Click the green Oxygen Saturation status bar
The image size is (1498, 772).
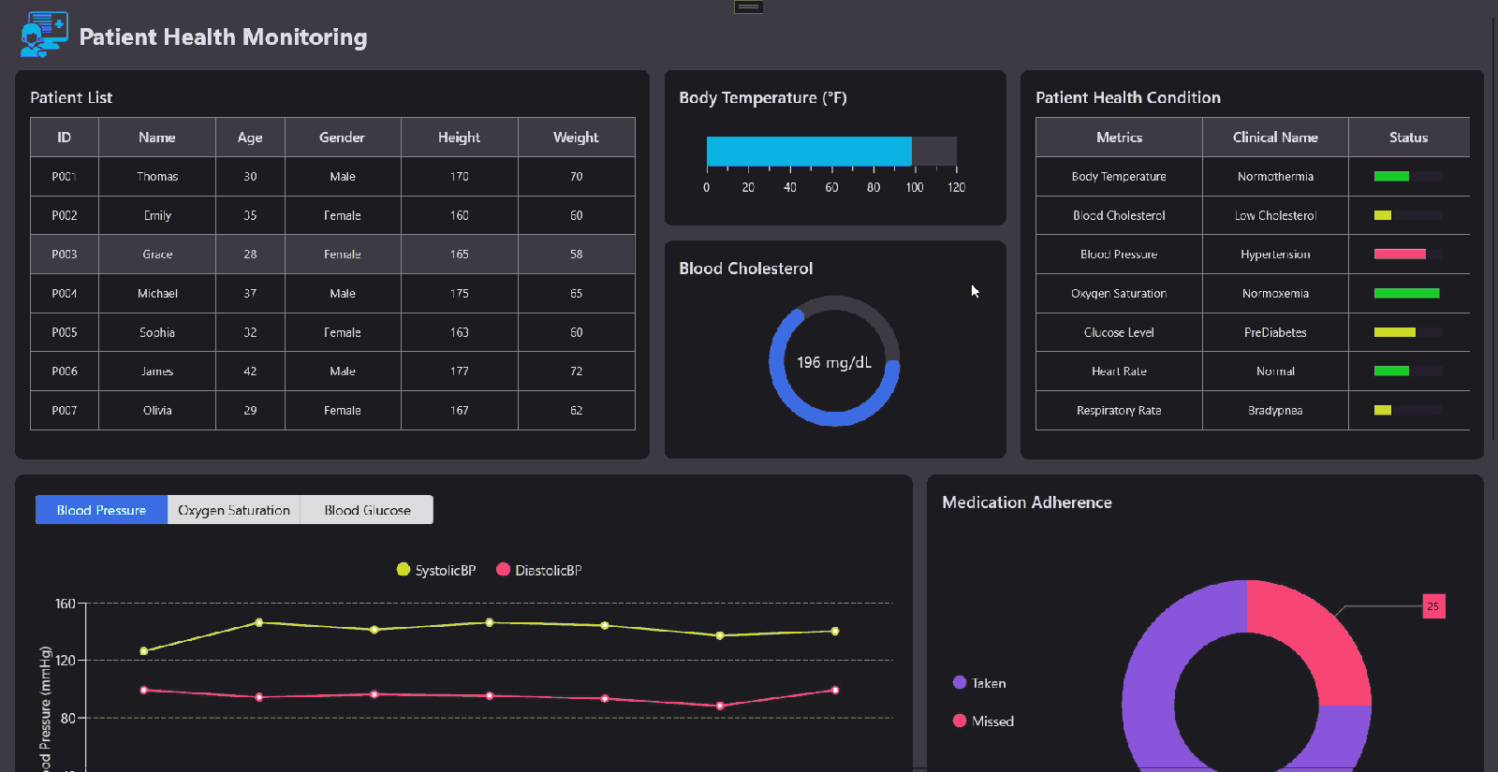1406,294
